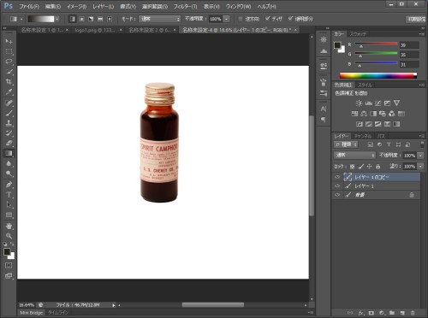The width and height of the screenshot is (428, 318).
Task: Hide the レイヤー 1 layer
Action: pyautogui.click(x=337, y=185)
